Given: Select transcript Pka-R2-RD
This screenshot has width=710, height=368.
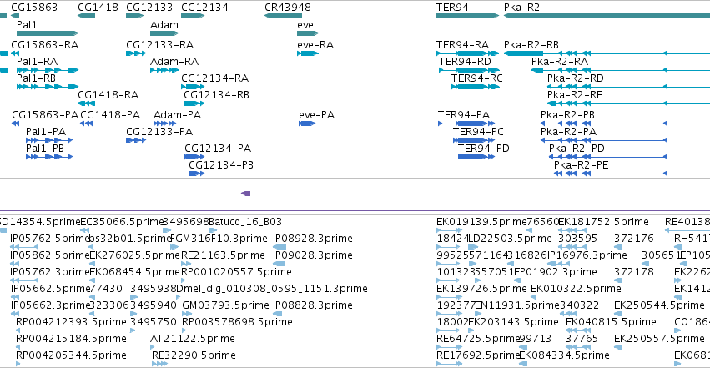Looking at the screenshot, I should pyautogui.click(x=575, y=78).
